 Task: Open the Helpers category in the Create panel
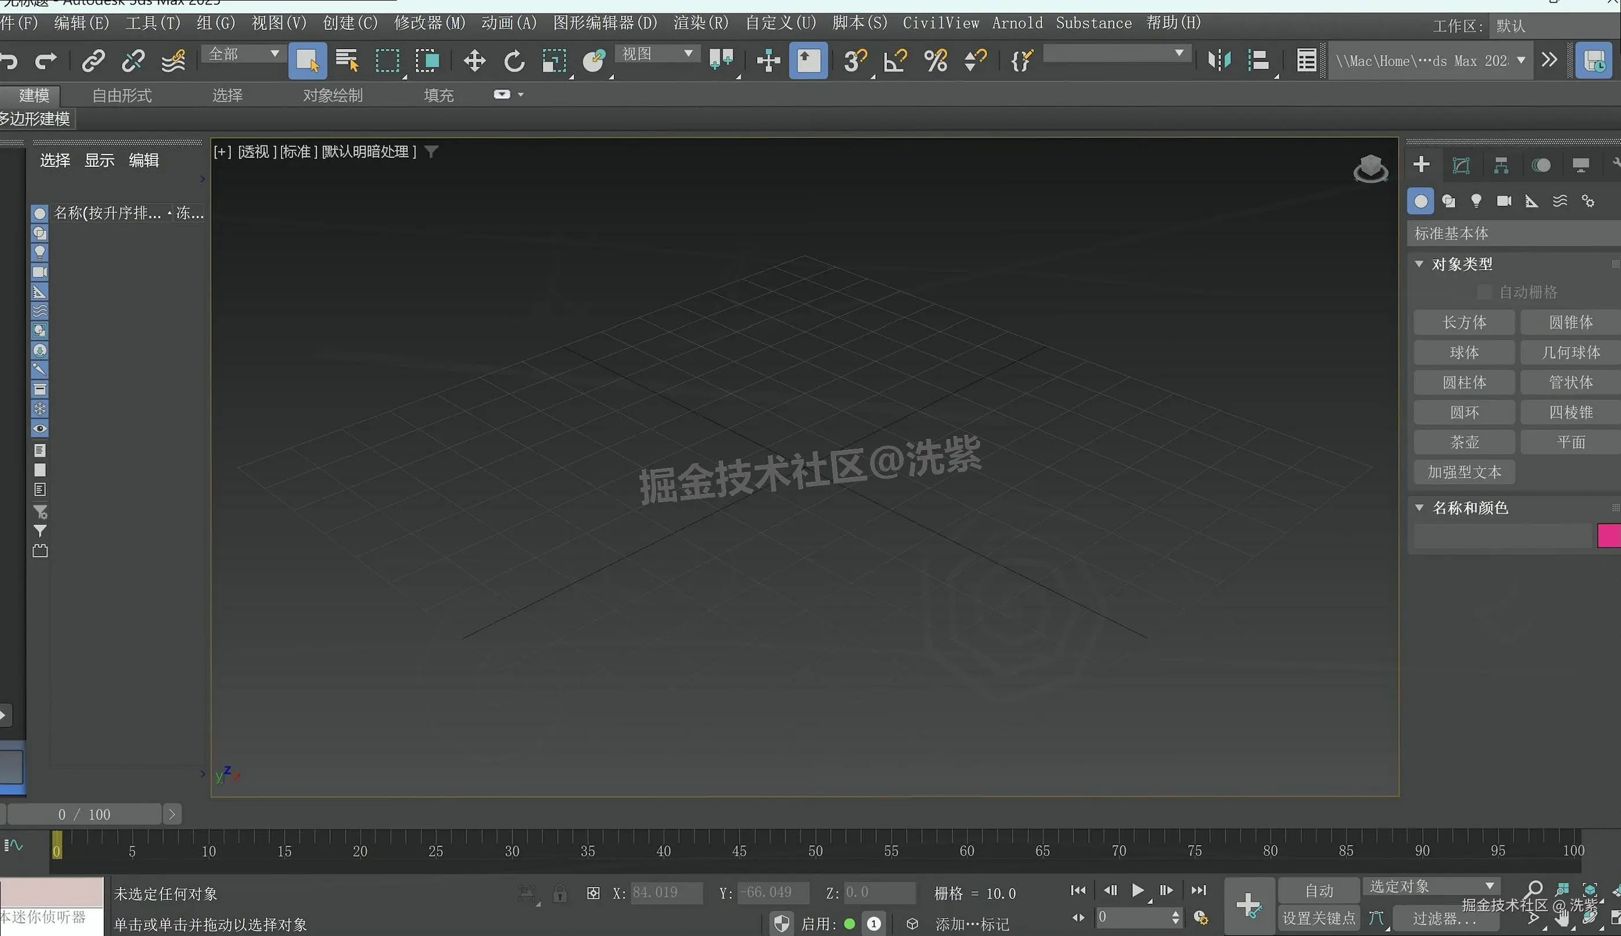click(x=1532, y=201)
